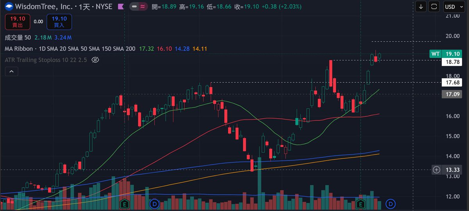Click the orange 14.11 SMA value
469x211 pixels.
coord(200,49)
